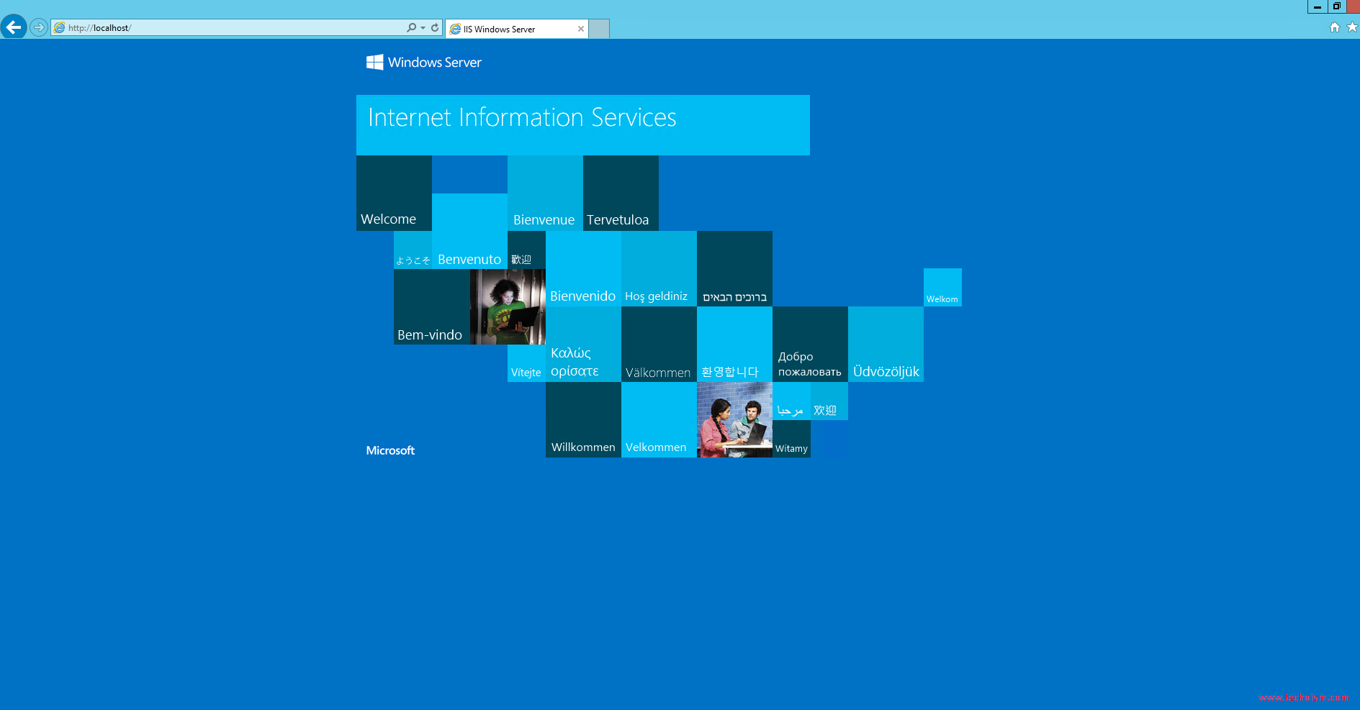Click the Hoş geldiniz tile
The image size is (1360, 710).
(x=659, y=268)
